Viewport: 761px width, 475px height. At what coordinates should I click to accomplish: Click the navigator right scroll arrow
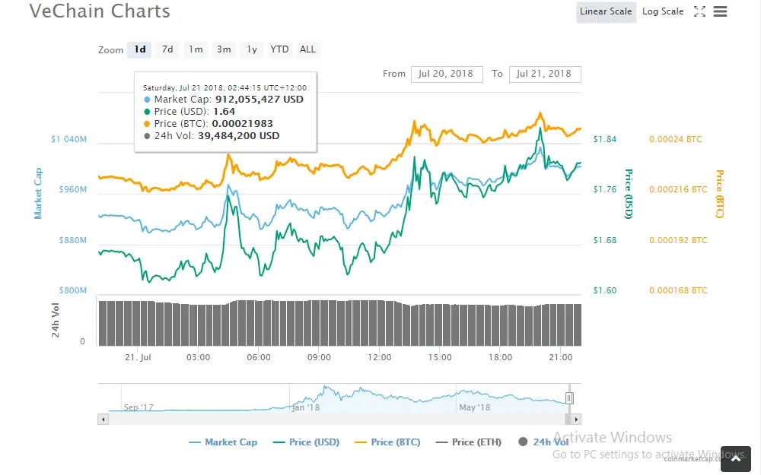click(x=575, y=420)
